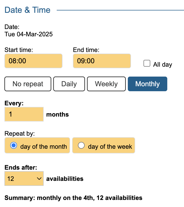Click the date Tue 04-Mar-2025

[28, 34]
